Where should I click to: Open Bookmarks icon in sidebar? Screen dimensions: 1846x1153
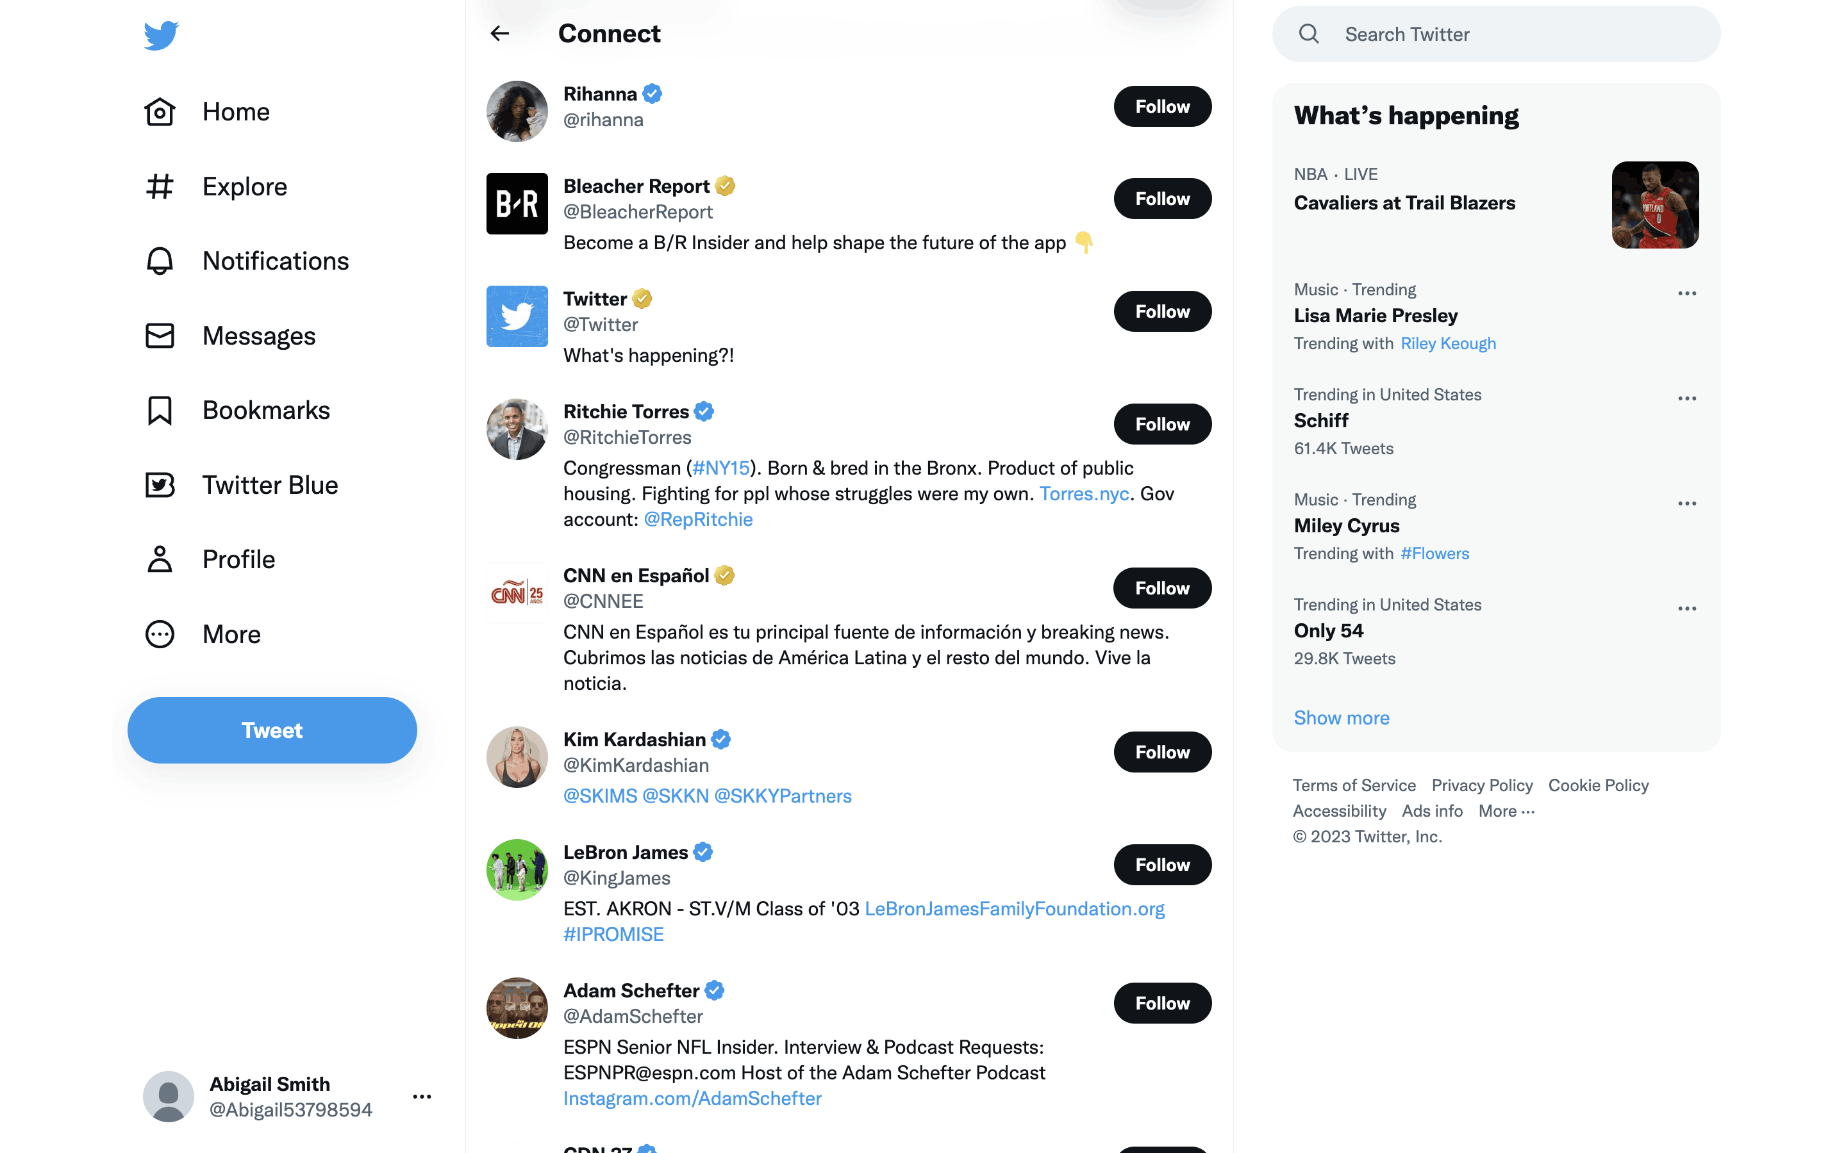160,410
